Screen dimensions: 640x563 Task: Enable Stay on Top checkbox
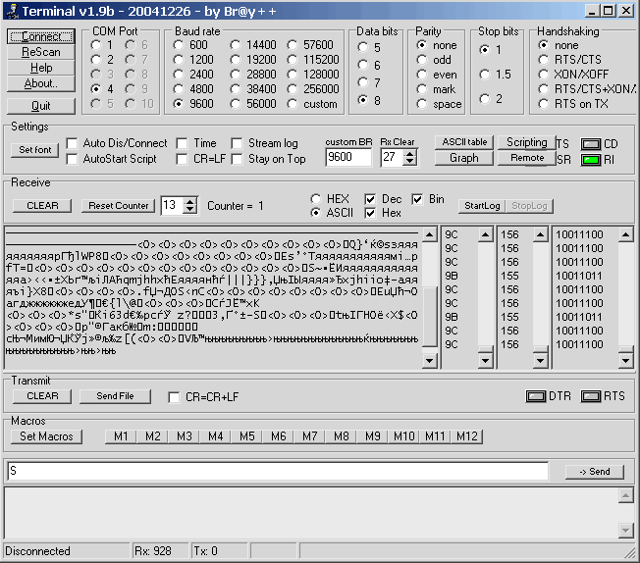(x=237, y=159)
